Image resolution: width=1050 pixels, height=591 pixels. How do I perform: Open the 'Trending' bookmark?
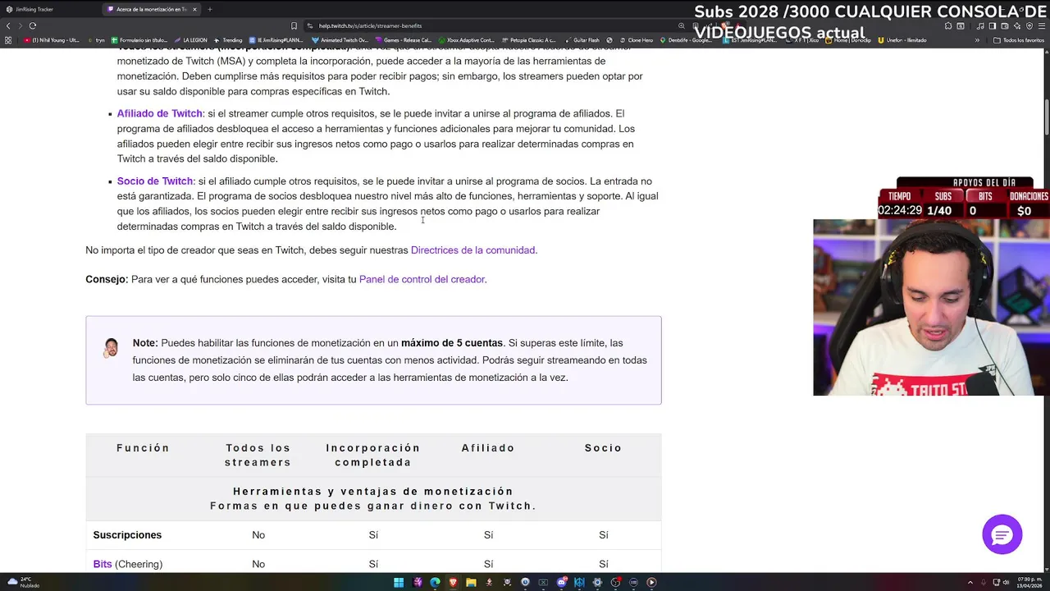pyautogui.click(x=228, y=40)
